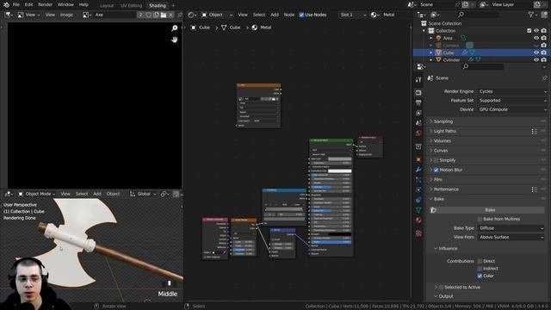
Task: Click the white Subsurface Color swatch on node
Action: coord(339,170)
